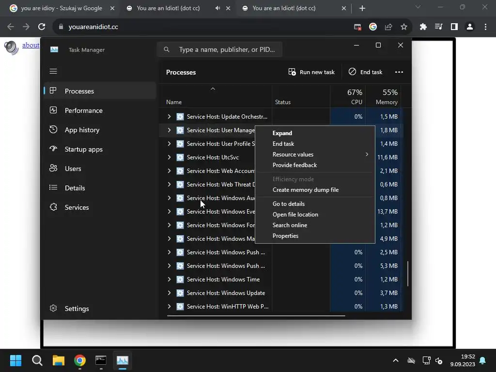Open Windows taskbar search
Viewport: 496px width, 372px height.
(x=37, y=360)
